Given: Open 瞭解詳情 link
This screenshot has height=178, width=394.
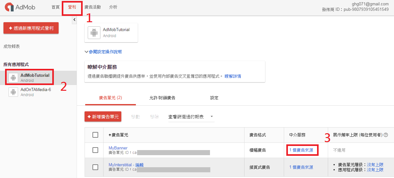Looking at the screenshot, I should coord(233,76).
